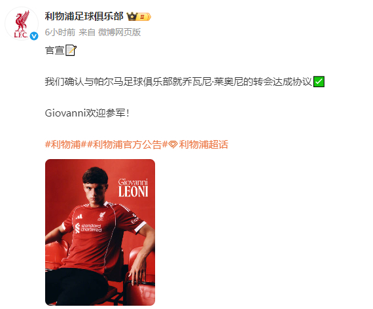The height and width of the screenshot is (309, 373).
Task: Open the 6小时前 post timestamp
Action: coord(60,32)
